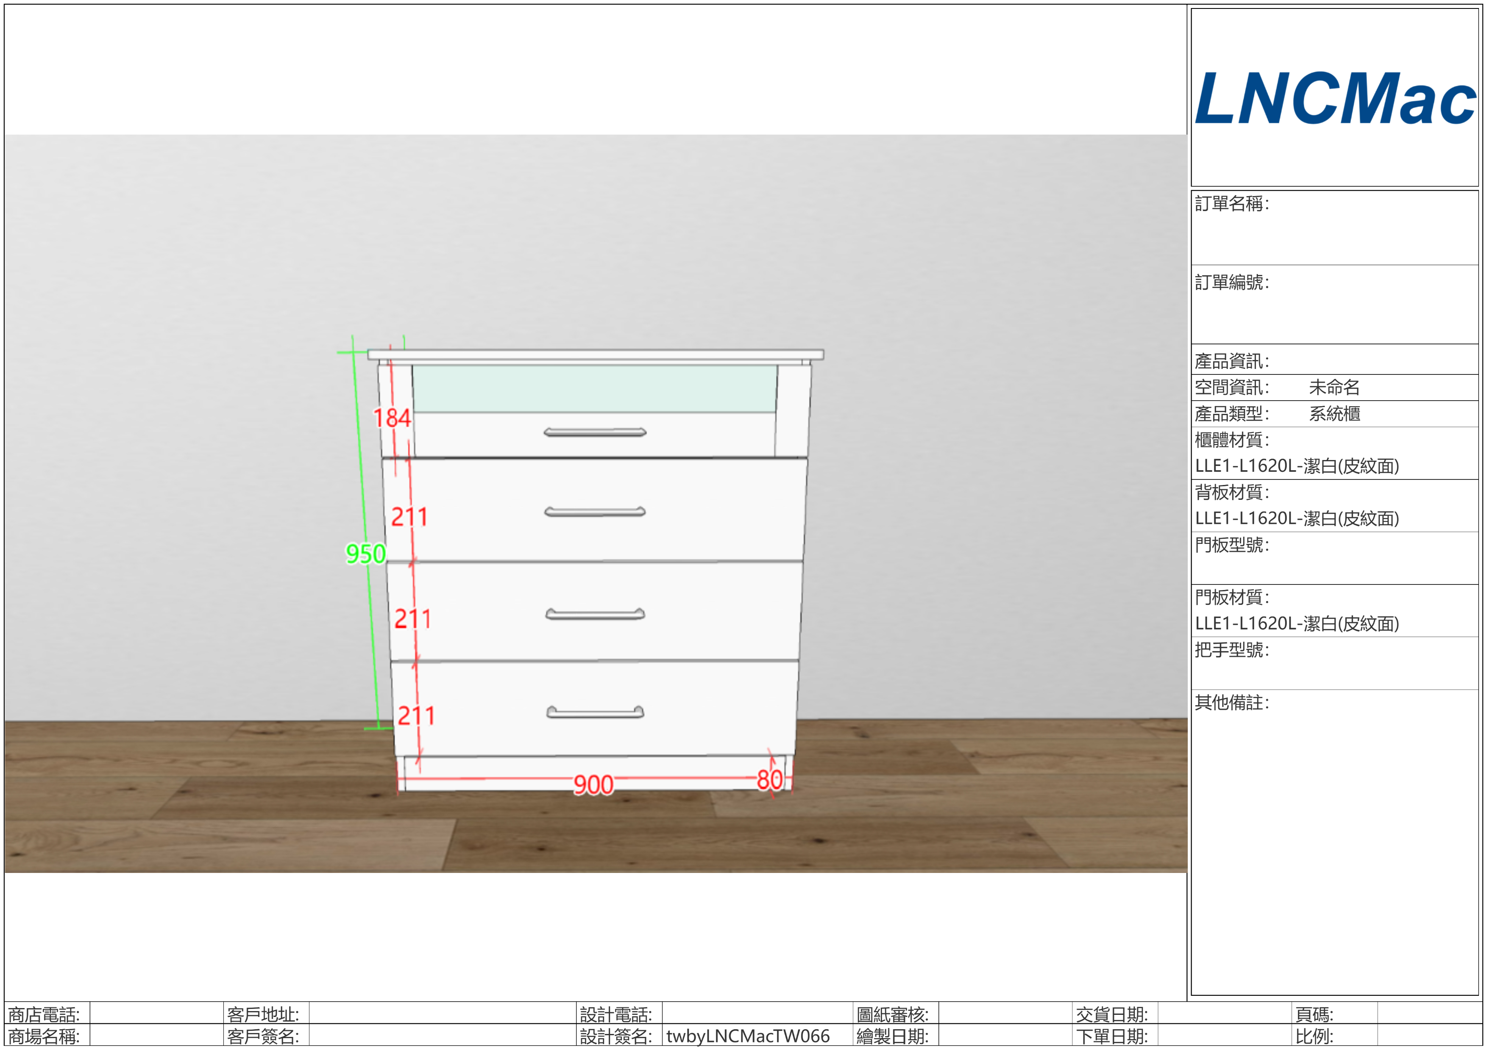
Task: Click the 下單日期 label
Action: pyautogui.click(x=1112, y=1036)
